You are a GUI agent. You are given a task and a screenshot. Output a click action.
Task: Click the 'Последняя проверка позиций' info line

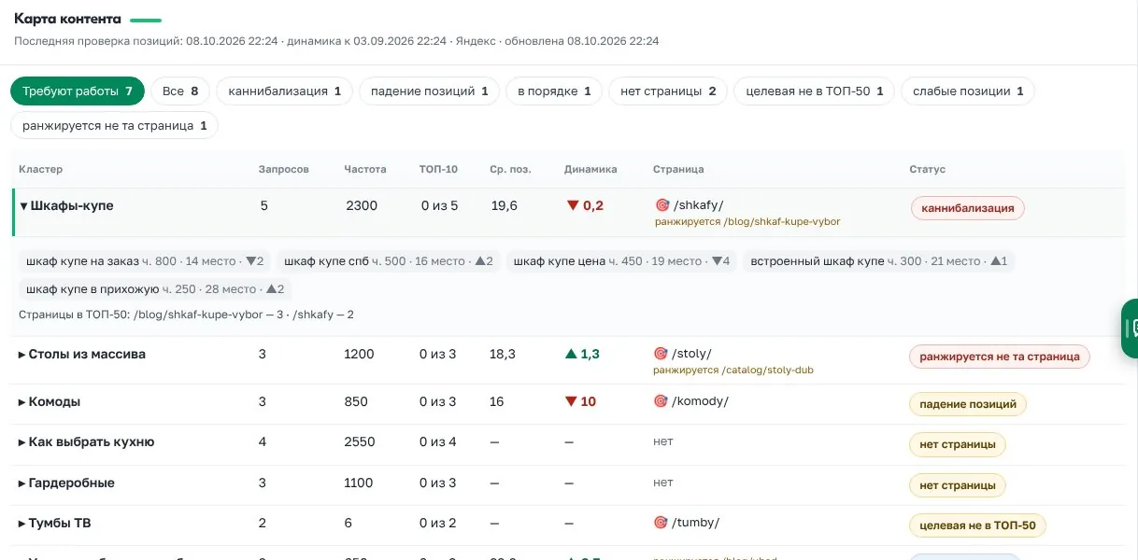pos(336,41)
